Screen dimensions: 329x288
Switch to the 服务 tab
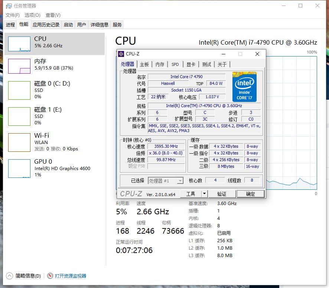pyautogui.click(x=117, y=25)
